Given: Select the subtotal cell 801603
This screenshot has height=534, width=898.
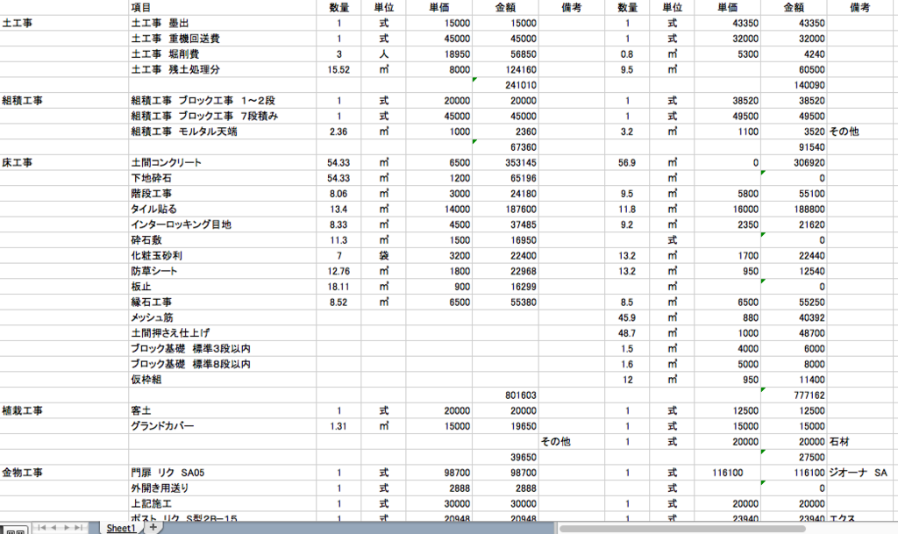Looking at the screenshot, I should pyautogui.click(x=505, y=395).
